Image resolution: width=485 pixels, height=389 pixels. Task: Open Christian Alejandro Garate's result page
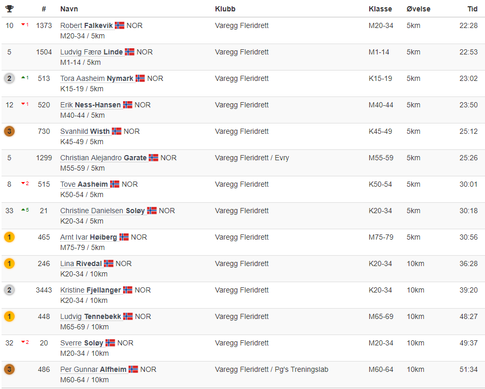coord(103,158)
